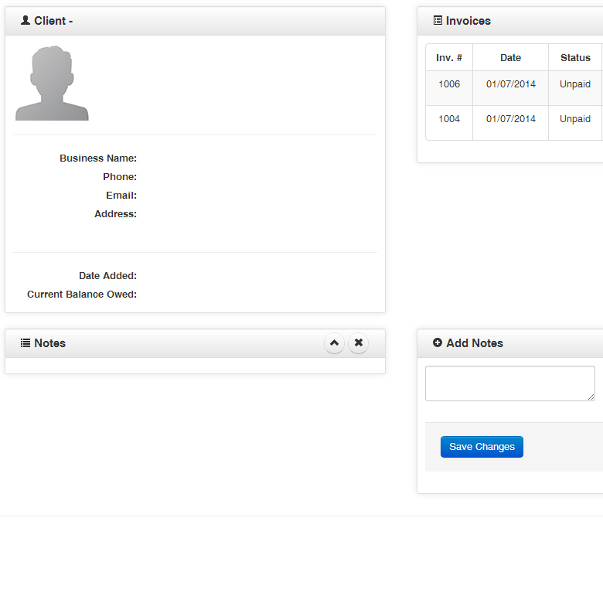Screen dimensions: 603x603
Task: Click the Business Name label
Action: click(x=98, y=158)
